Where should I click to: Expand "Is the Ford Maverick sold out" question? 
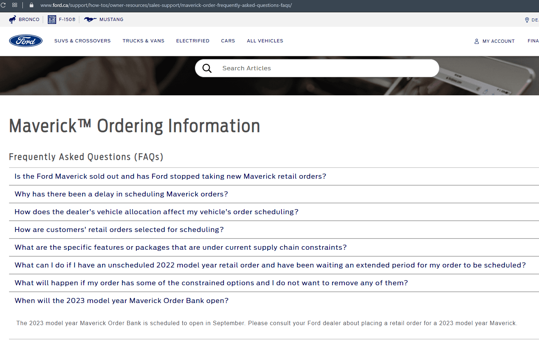tap(274, 177)
